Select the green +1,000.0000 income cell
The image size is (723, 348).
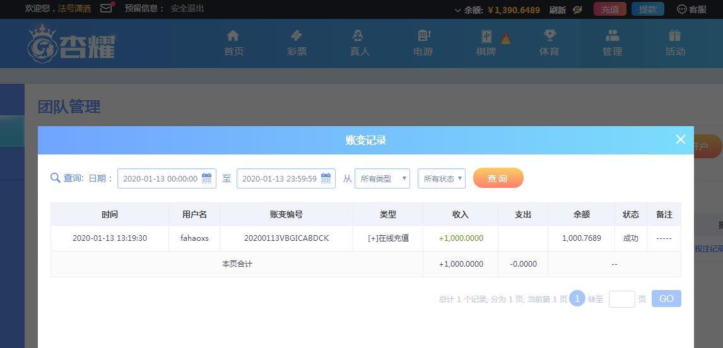461,238
